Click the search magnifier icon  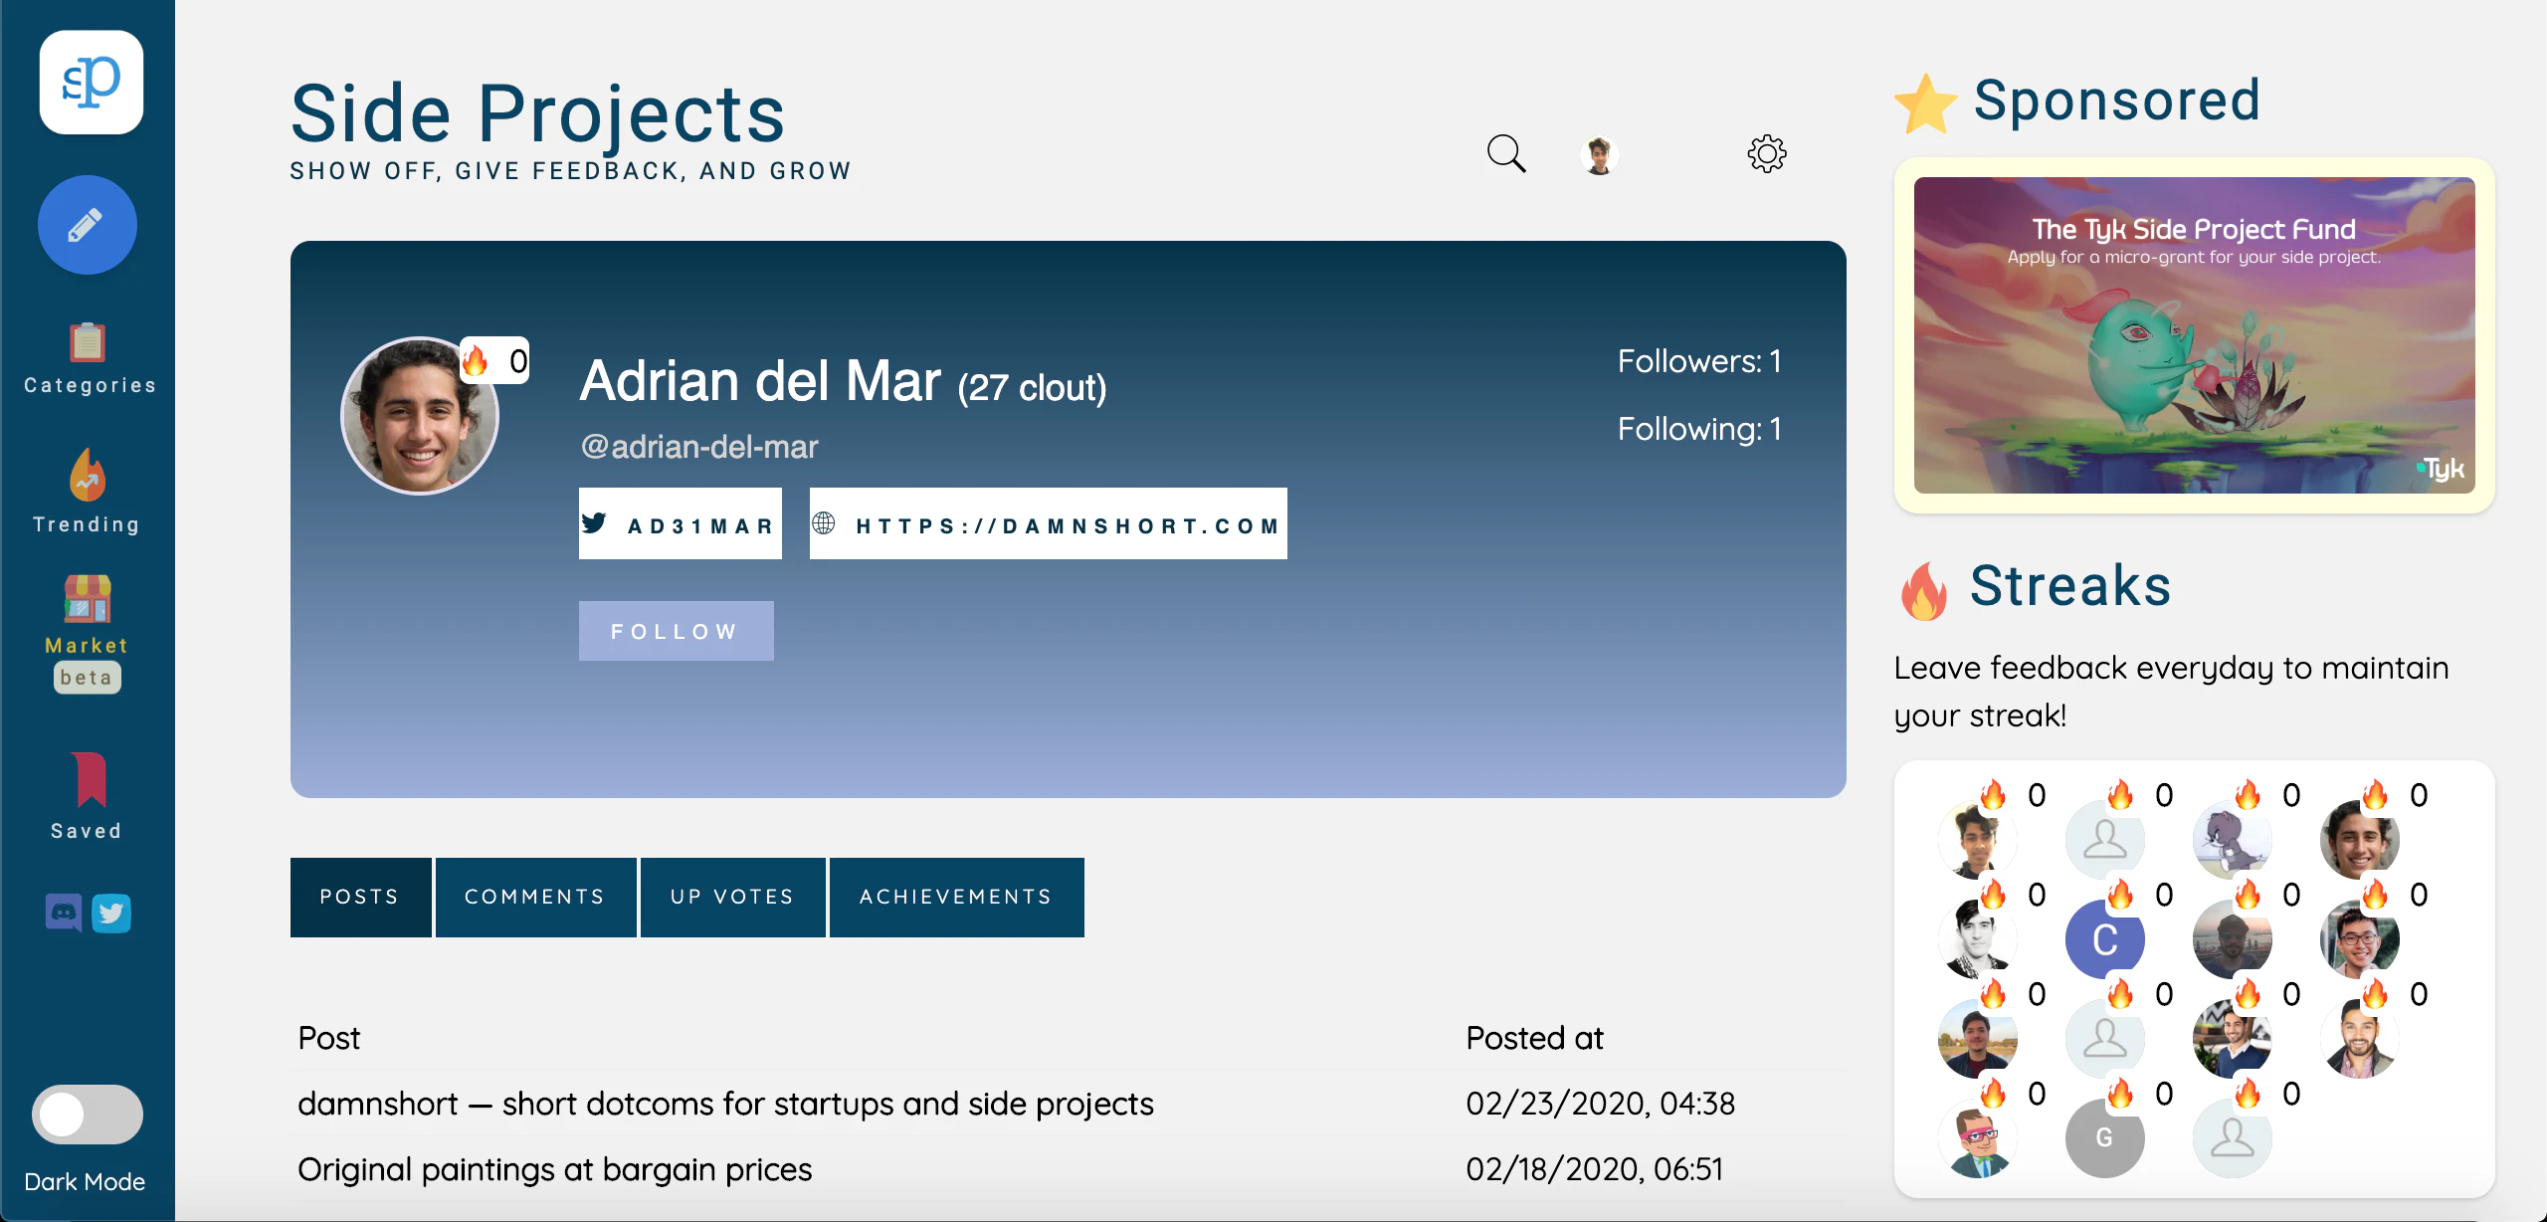1506,154
